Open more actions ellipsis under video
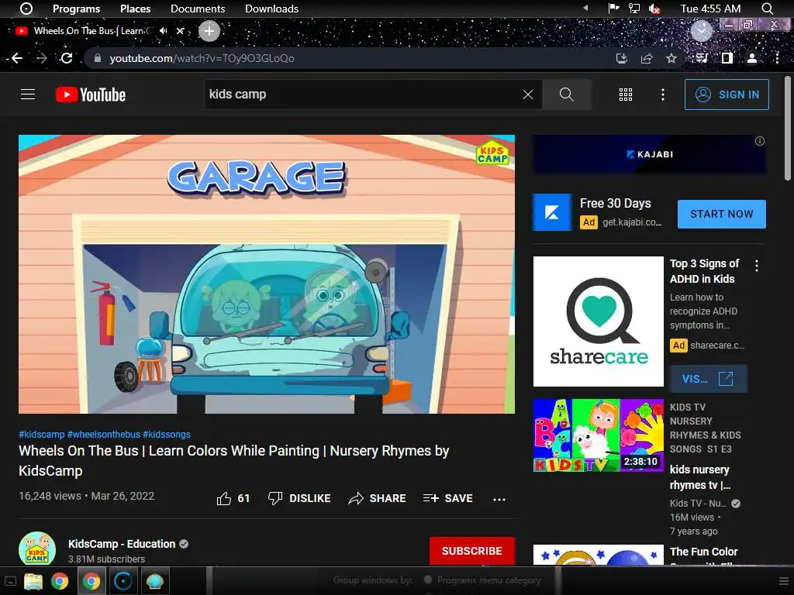The height and width of the screenshot is (595, 794). click(499, 500)
